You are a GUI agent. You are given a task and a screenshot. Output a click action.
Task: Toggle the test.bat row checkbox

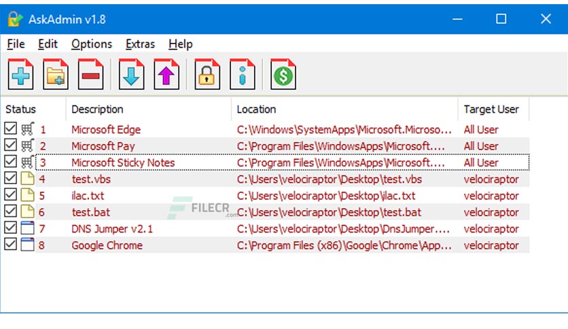(10, 211)
